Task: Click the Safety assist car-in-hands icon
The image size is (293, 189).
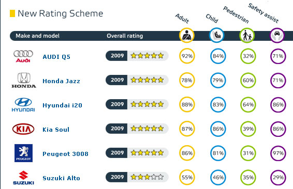Action: tap(277, 36)
